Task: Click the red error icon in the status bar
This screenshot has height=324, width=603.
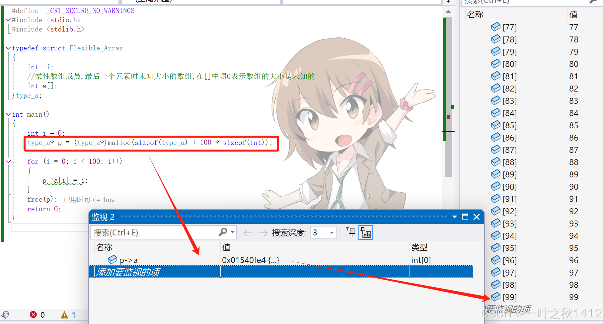Action: tap(33, 314)
